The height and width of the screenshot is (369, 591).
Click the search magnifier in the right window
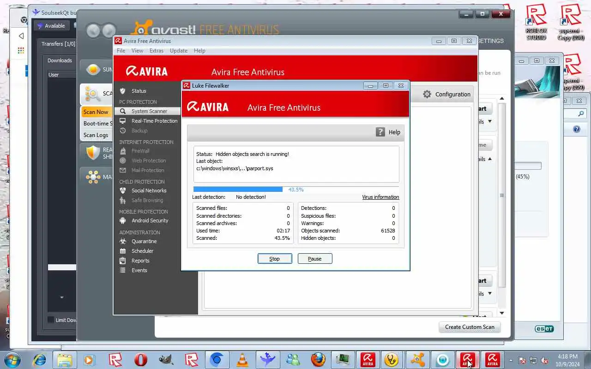[581, 113]
